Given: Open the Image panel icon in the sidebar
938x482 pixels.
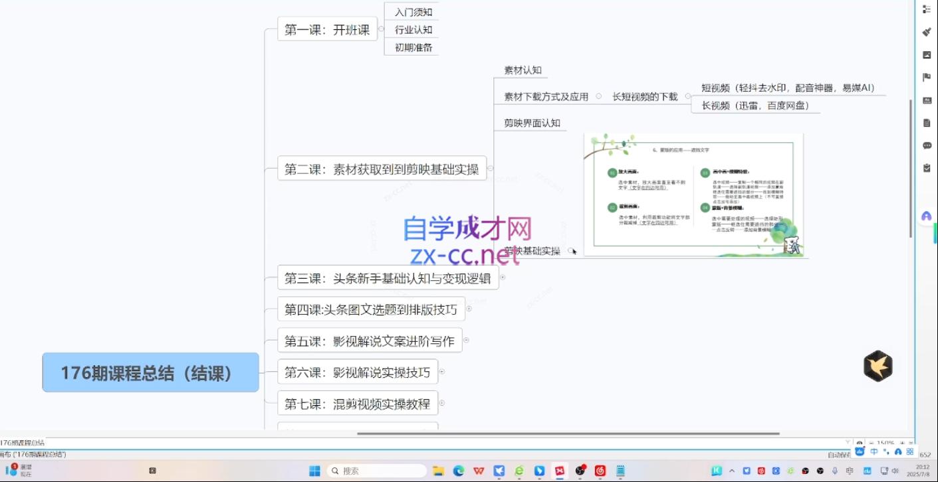Looking at the screenshot, I should tap(927, 55).
